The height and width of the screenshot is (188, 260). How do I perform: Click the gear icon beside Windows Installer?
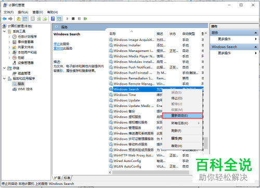[111, 45]
